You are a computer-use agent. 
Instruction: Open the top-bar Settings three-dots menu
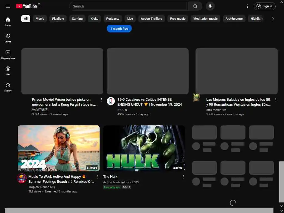[247, 6]
